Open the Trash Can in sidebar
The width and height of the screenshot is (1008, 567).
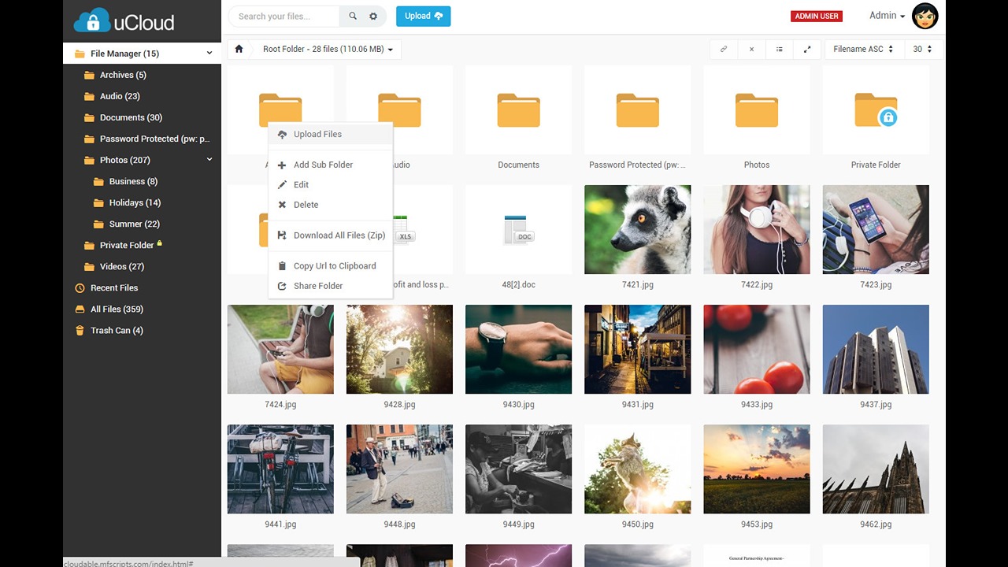tap(116, 331)
